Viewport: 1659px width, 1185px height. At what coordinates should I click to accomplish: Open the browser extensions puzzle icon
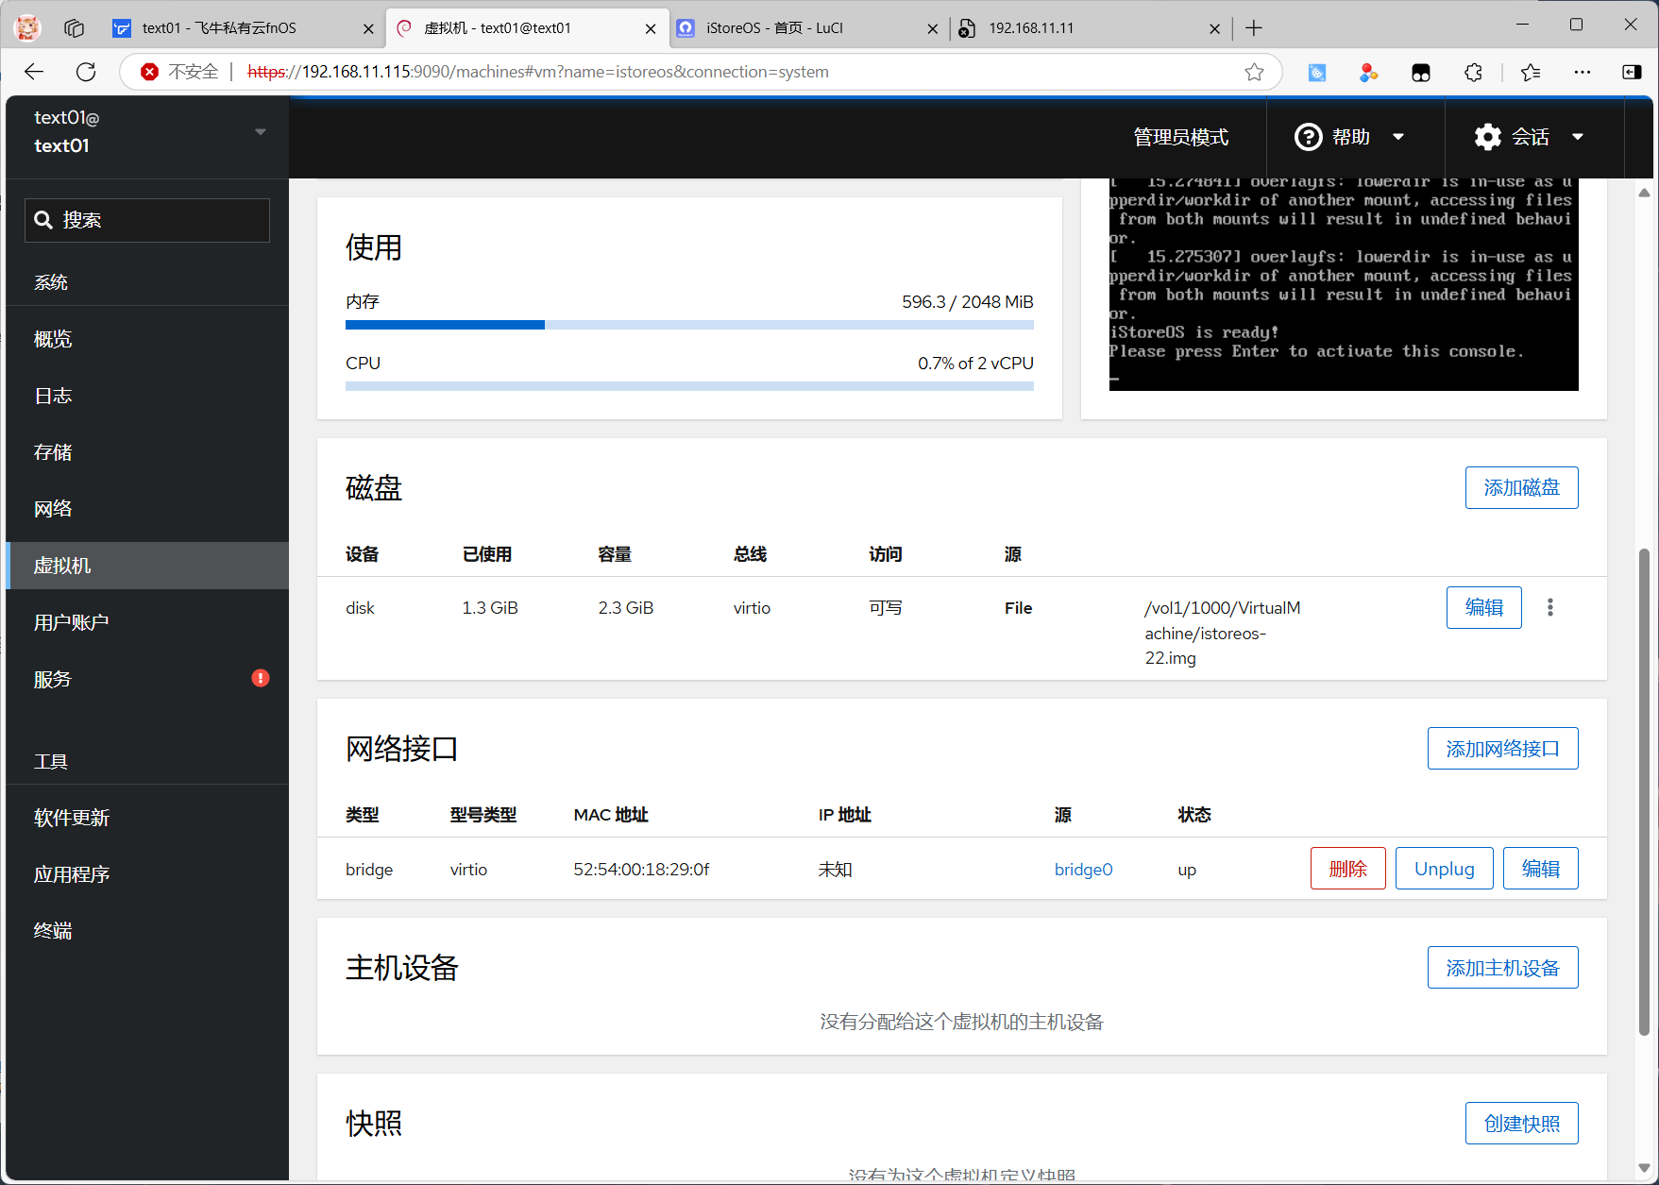[1473, 72]
